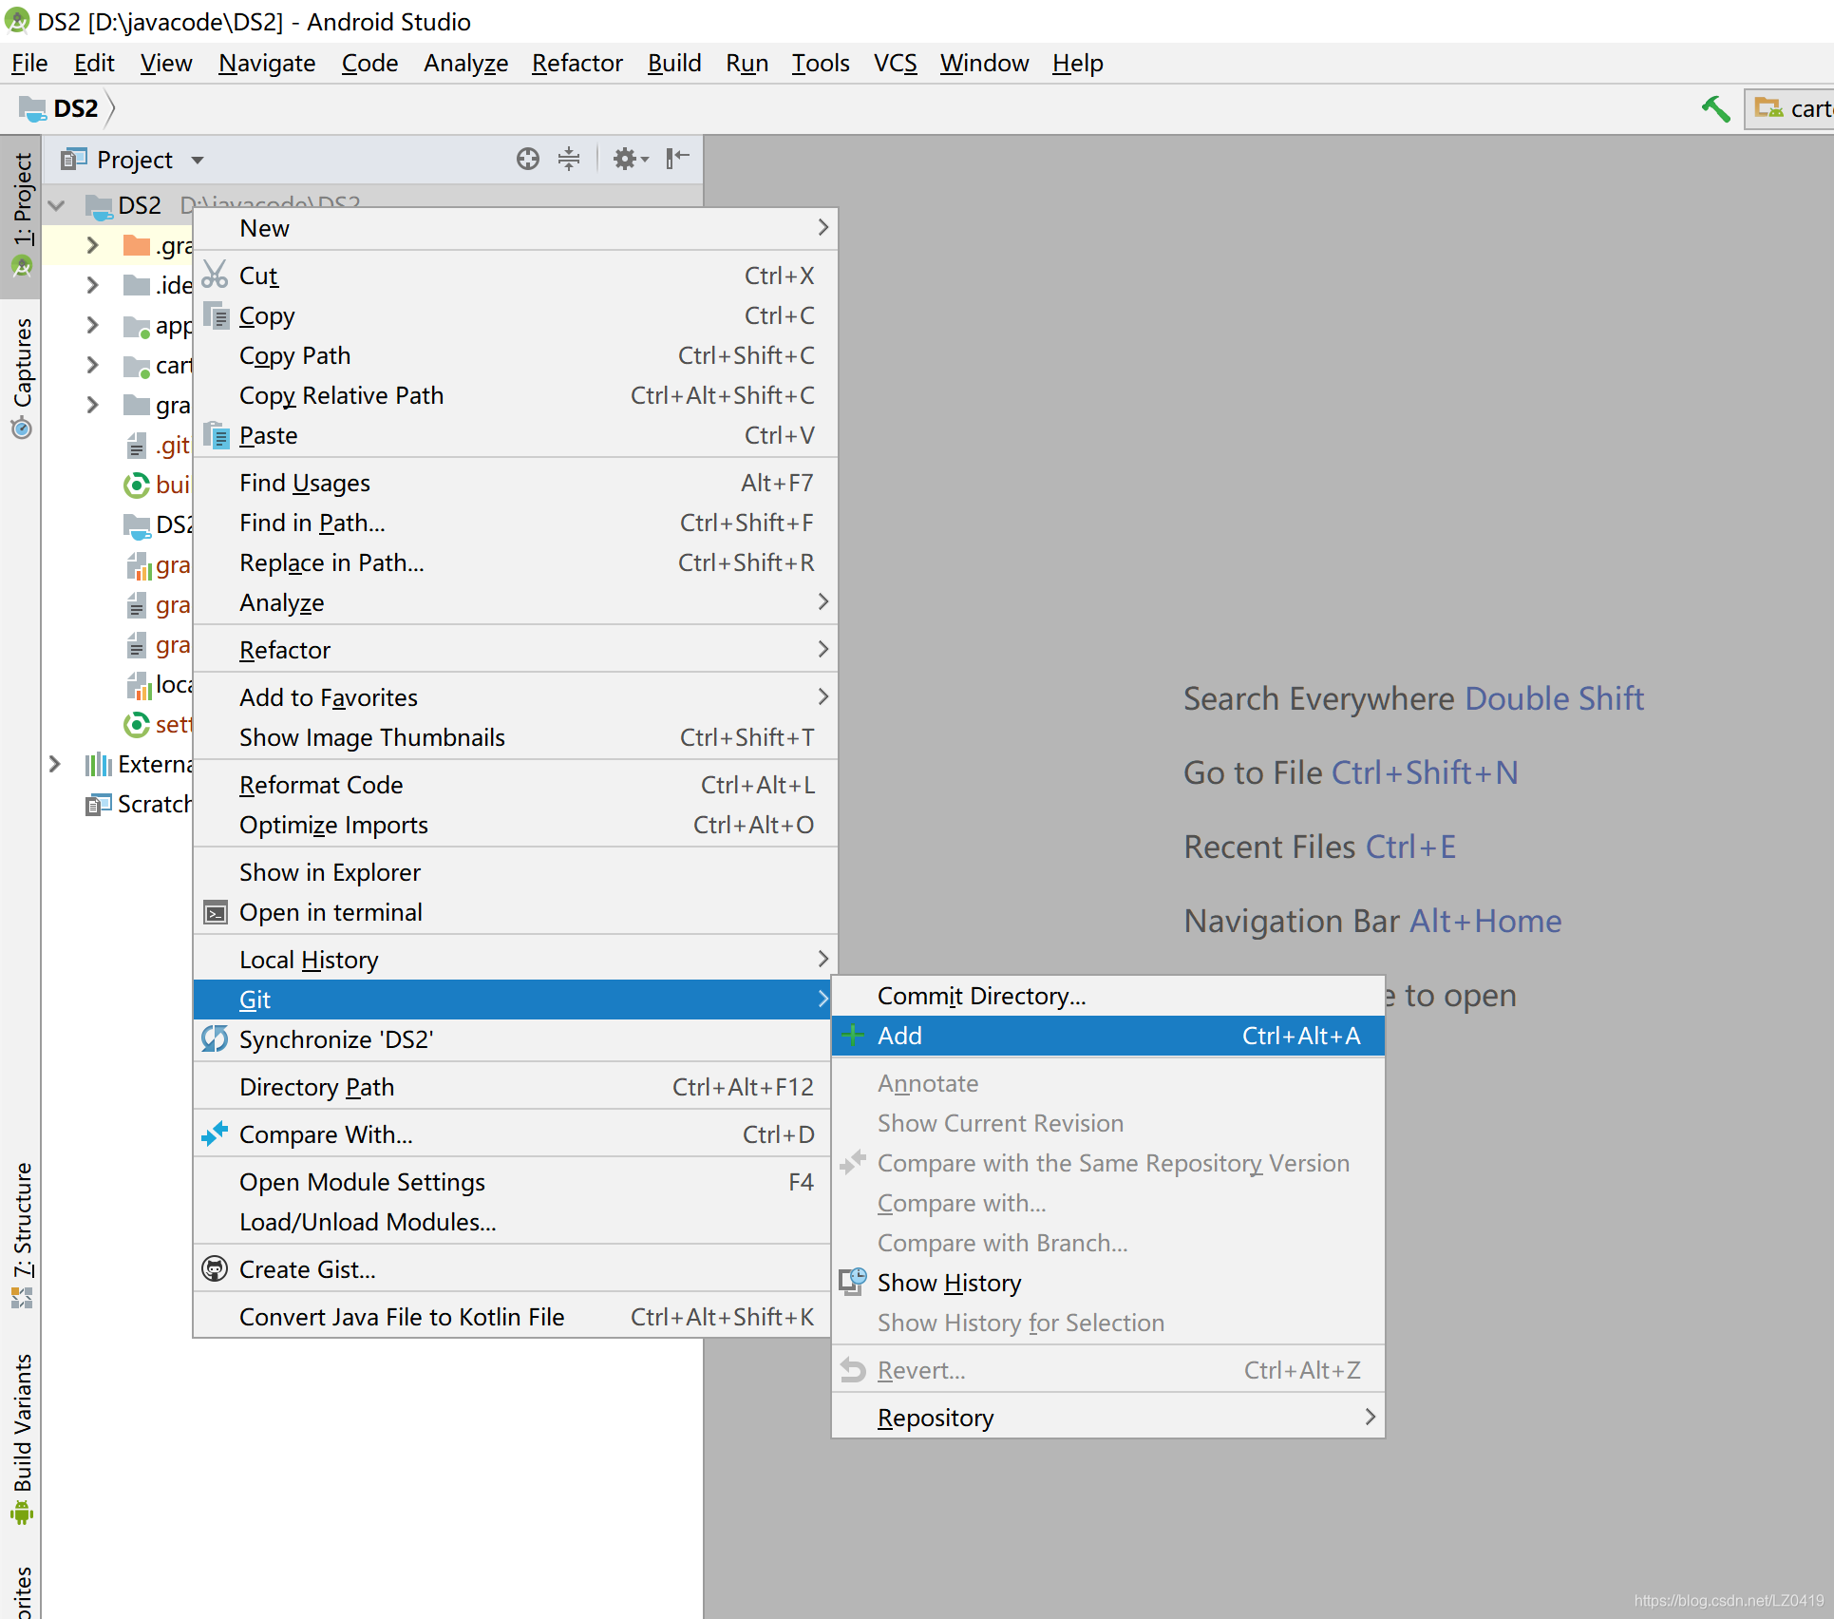Click the GitHub Create Gist icon
This screenshot has width=1834, height=1619.
tap(215, 1268)
